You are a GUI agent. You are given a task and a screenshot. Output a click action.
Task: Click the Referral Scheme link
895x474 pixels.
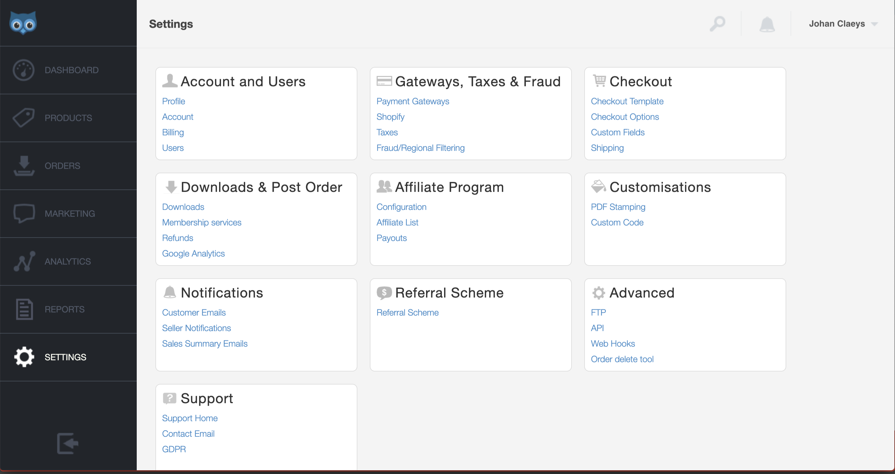pos(407,312)
